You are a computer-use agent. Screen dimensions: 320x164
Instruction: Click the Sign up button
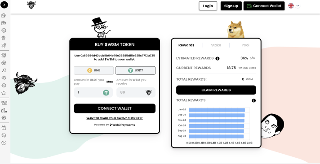pyautogui.click(x=231, y=6)
